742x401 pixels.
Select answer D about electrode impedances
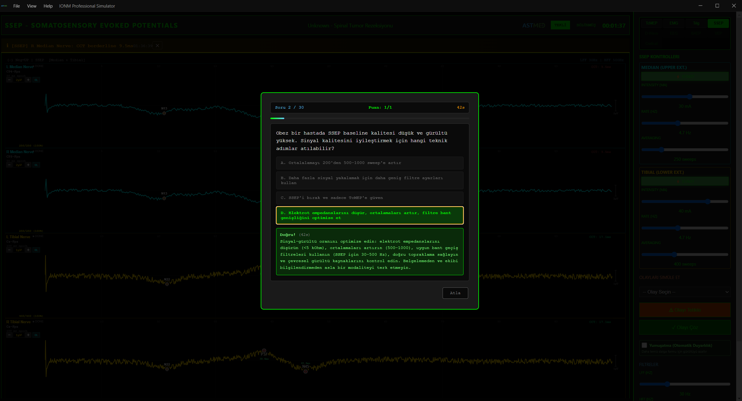(x=370, y=215)
